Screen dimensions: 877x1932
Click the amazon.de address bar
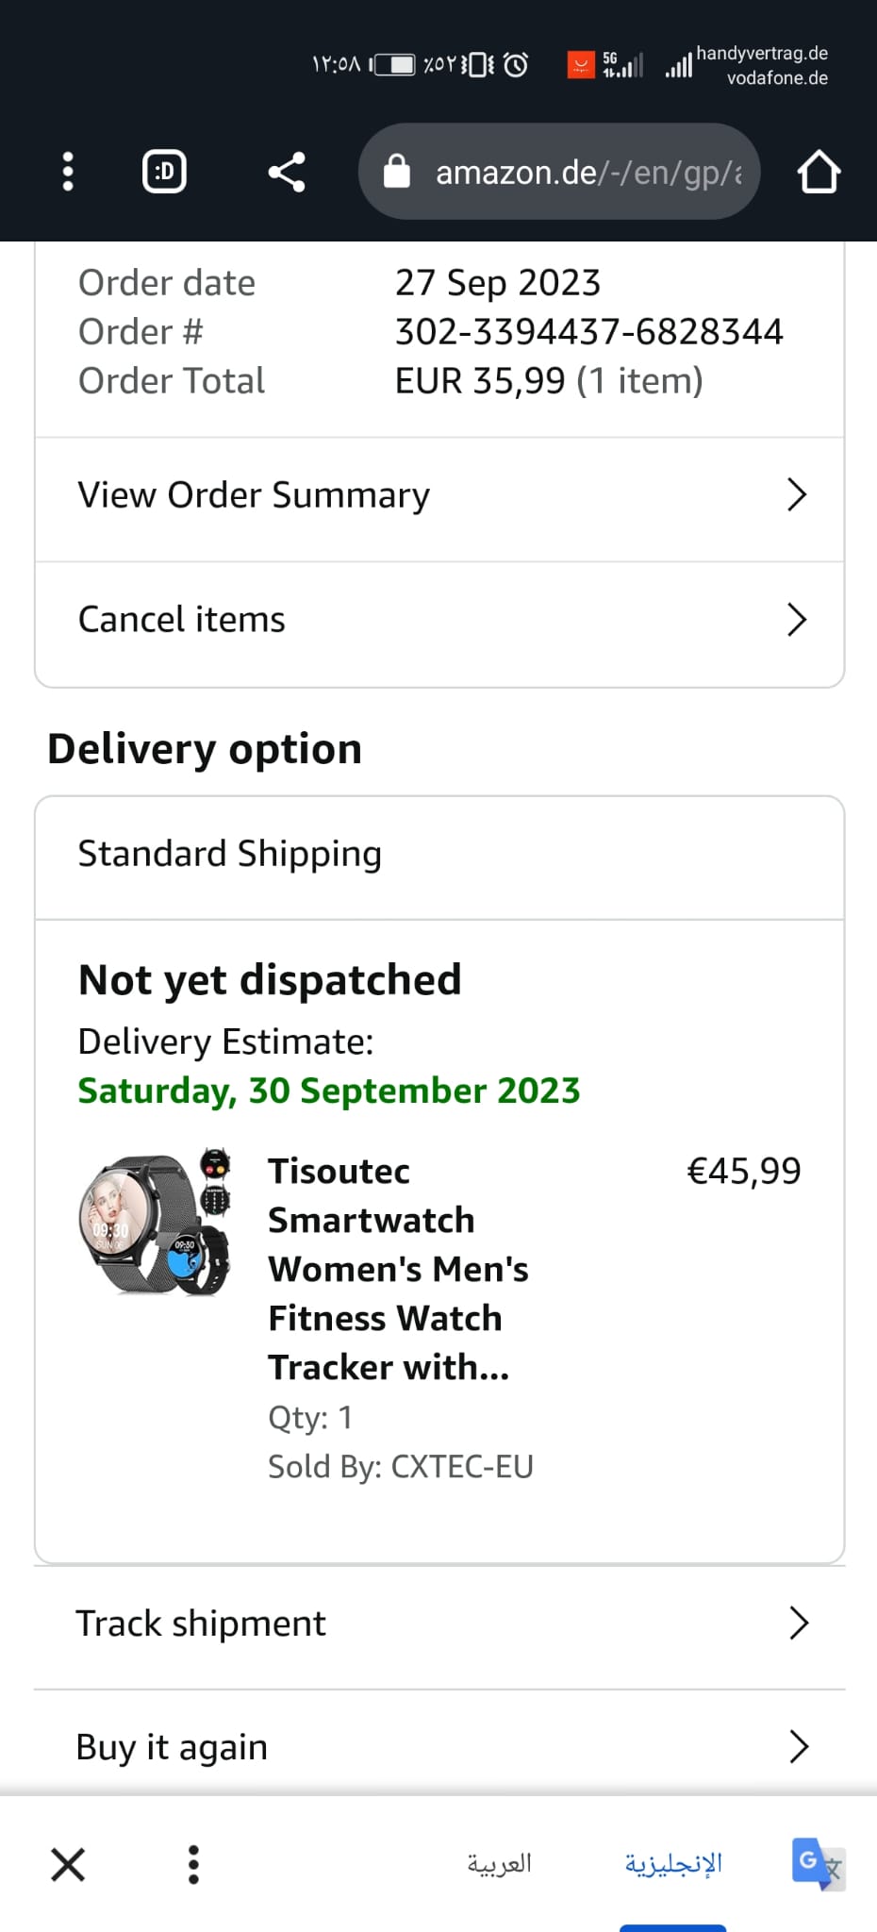click(587, 172)
